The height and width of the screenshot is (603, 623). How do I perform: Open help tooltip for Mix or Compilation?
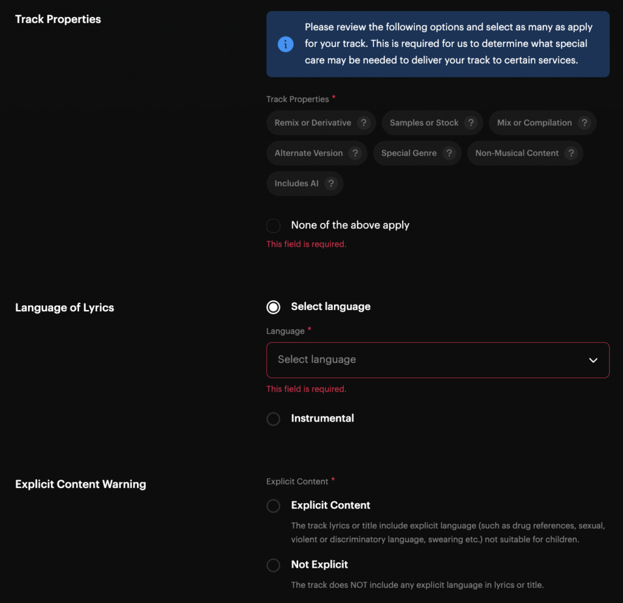(584, 122)
